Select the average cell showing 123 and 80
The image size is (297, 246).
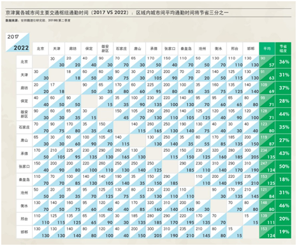[x=267, y=127]
